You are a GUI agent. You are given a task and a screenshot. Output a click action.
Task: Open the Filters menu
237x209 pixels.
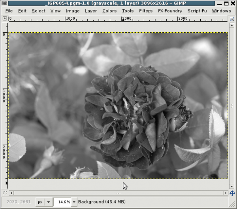tap(146, 11)
